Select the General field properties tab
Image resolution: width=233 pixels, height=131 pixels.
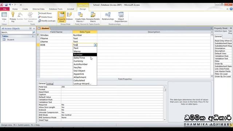coord(42,83)
